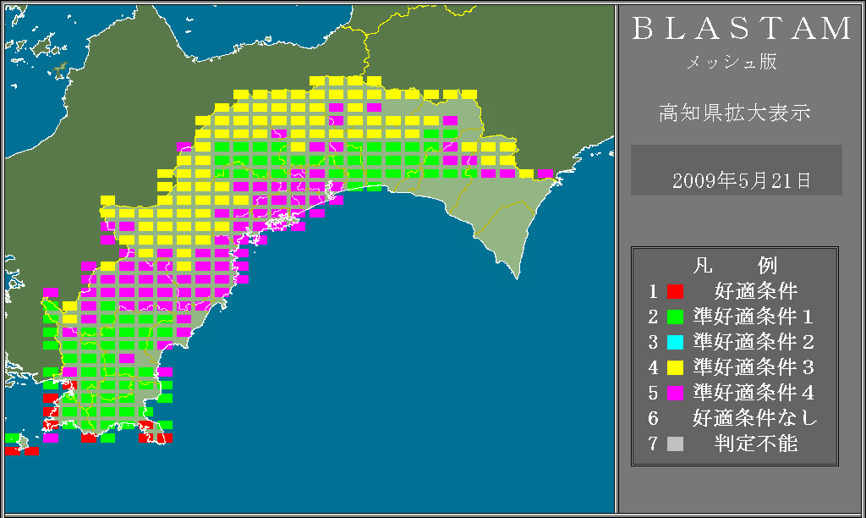
Task: Click the gray swatch for 判定不能
Action: click(x=675, y=444)
